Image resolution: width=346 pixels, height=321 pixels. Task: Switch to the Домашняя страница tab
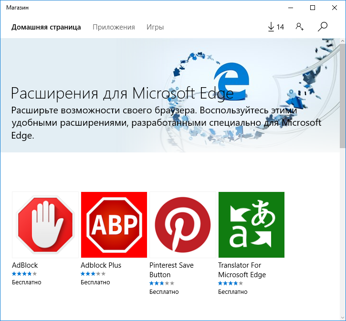tap(46, 27)
